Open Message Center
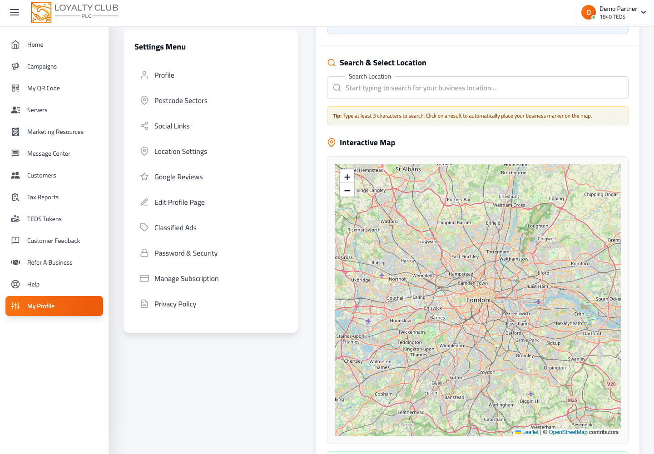This screenshot has height=454, width=654. coord(54,153)
